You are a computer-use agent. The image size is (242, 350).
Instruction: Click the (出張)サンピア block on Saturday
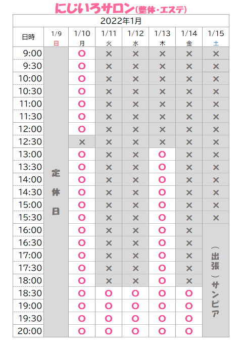tap(216, 280)
